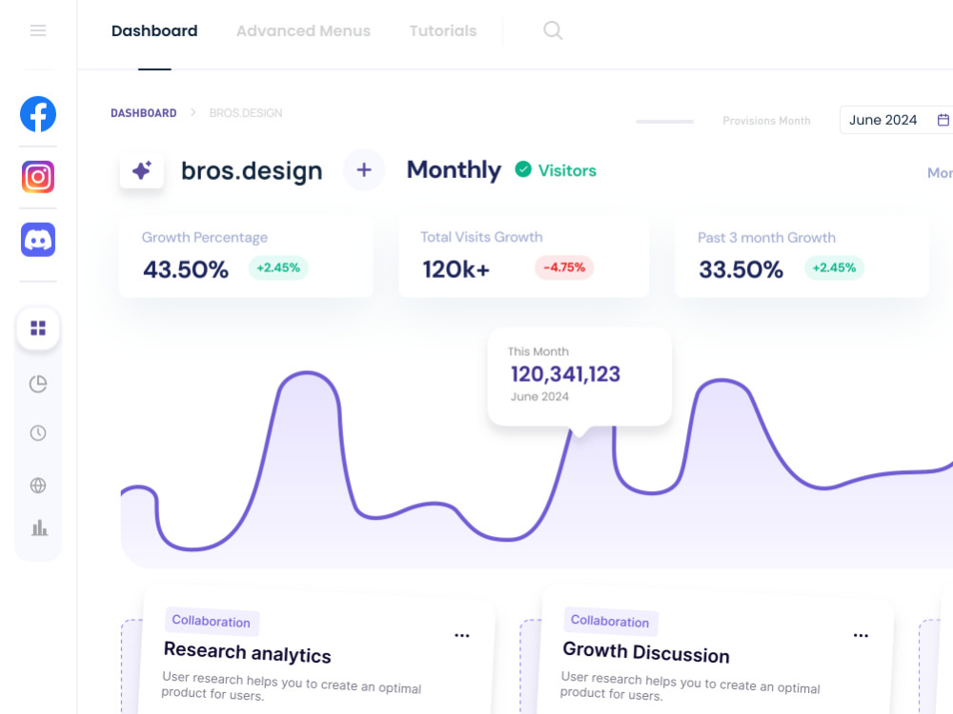Open the calendar icon next to June 2024
The height and width of the screenshot is (714, 953).
click(943, 120)
